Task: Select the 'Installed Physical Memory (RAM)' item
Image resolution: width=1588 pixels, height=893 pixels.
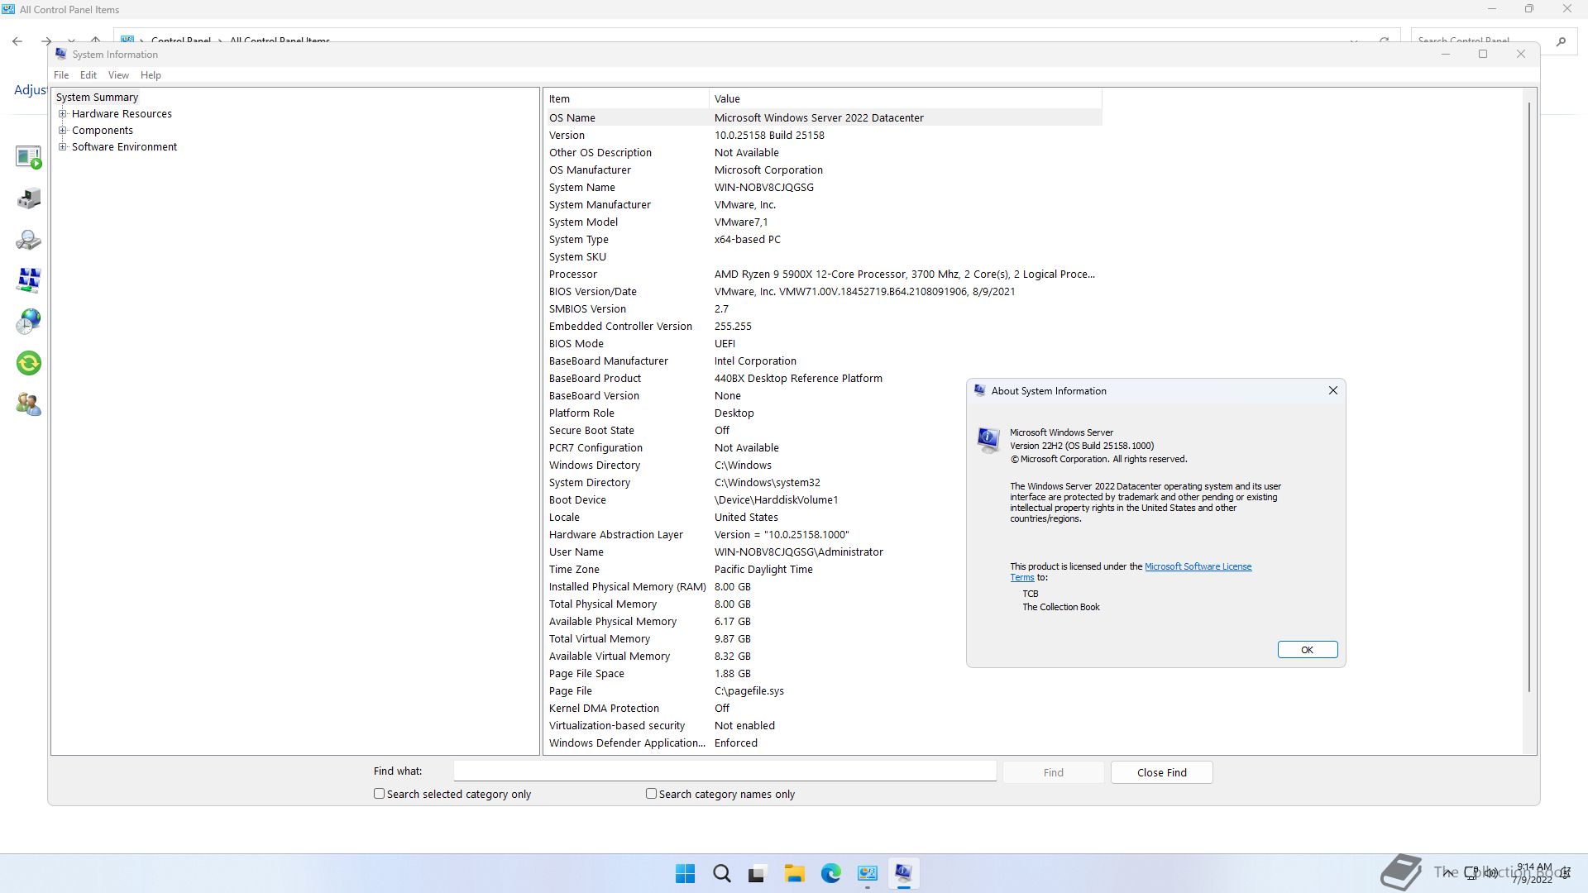Action: pos(627,586)
